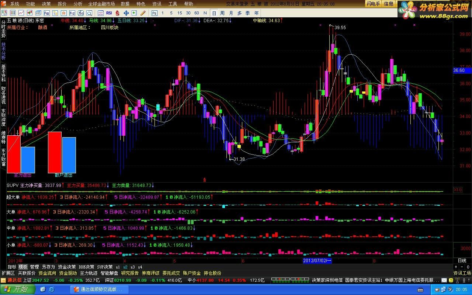Select 技术分析 side tab

(3, 51)
